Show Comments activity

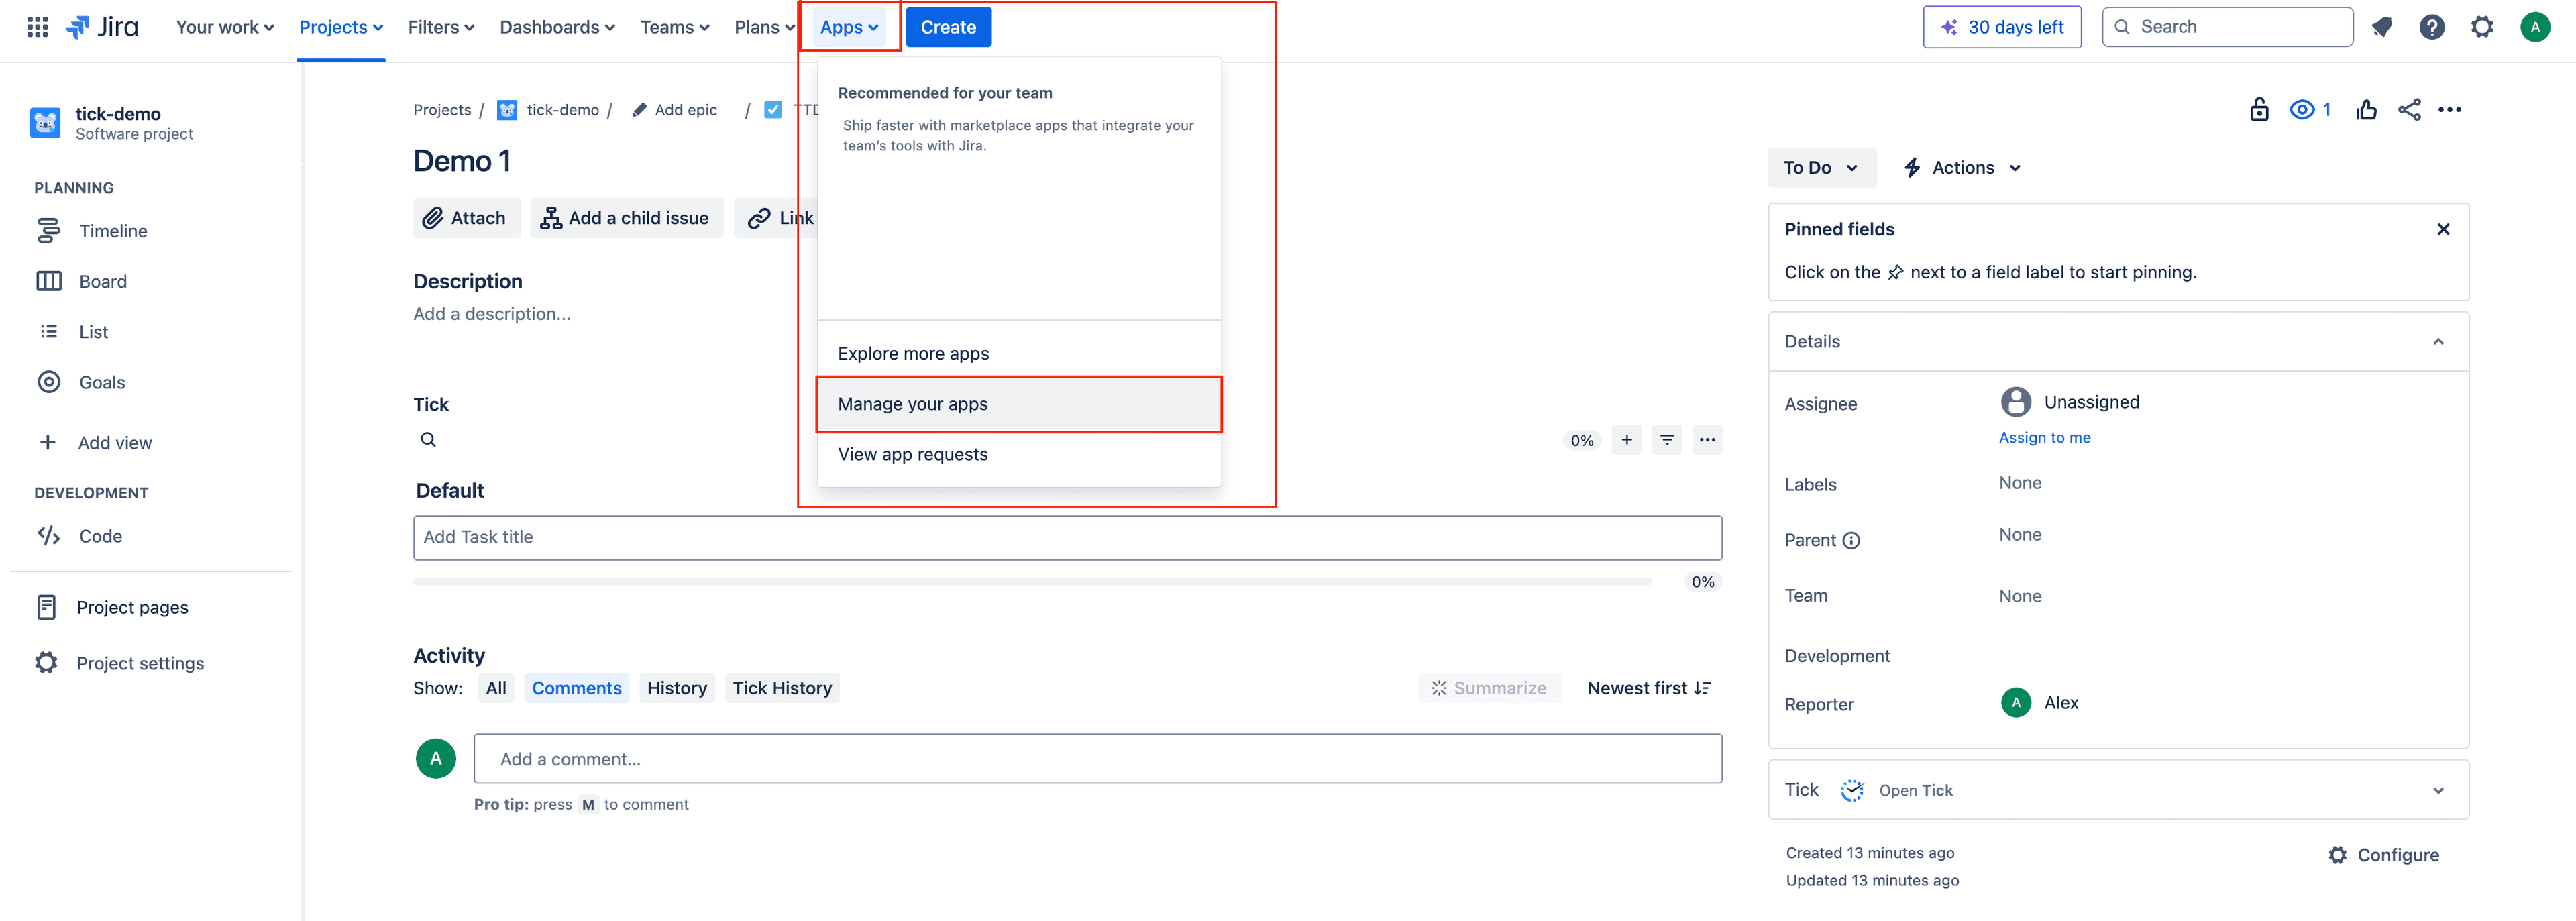tap(576, 688)
